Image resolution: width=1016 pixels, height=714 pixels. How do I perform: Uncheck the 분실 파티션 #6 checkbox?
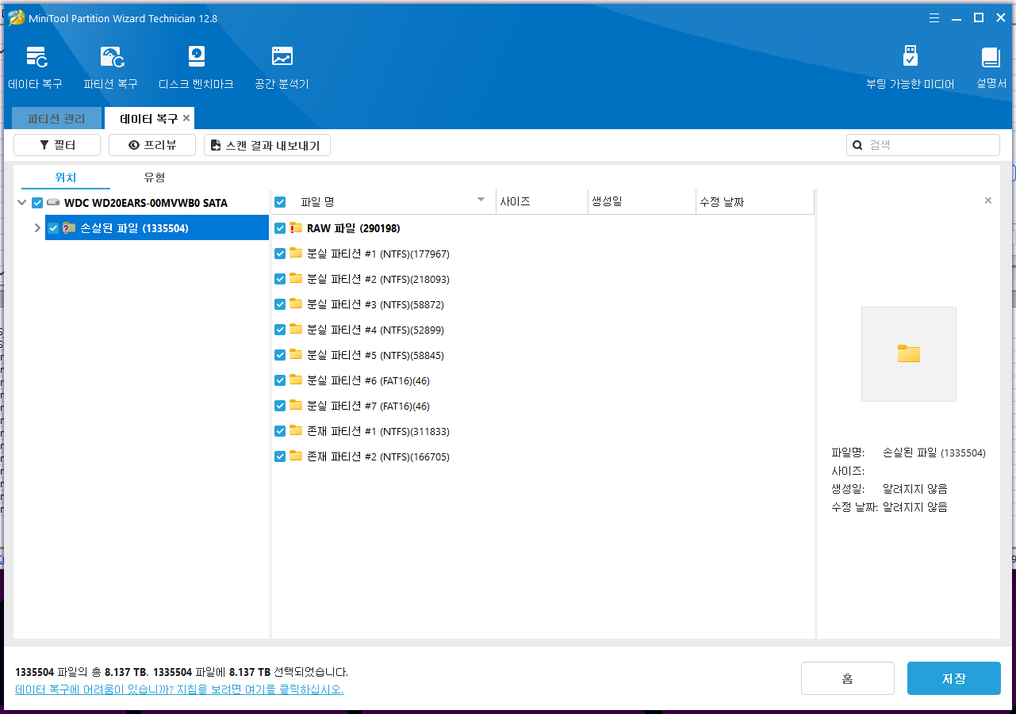point(280,380)
